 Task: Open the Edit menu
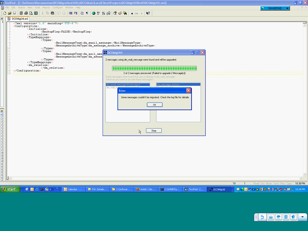pos(13,8)
